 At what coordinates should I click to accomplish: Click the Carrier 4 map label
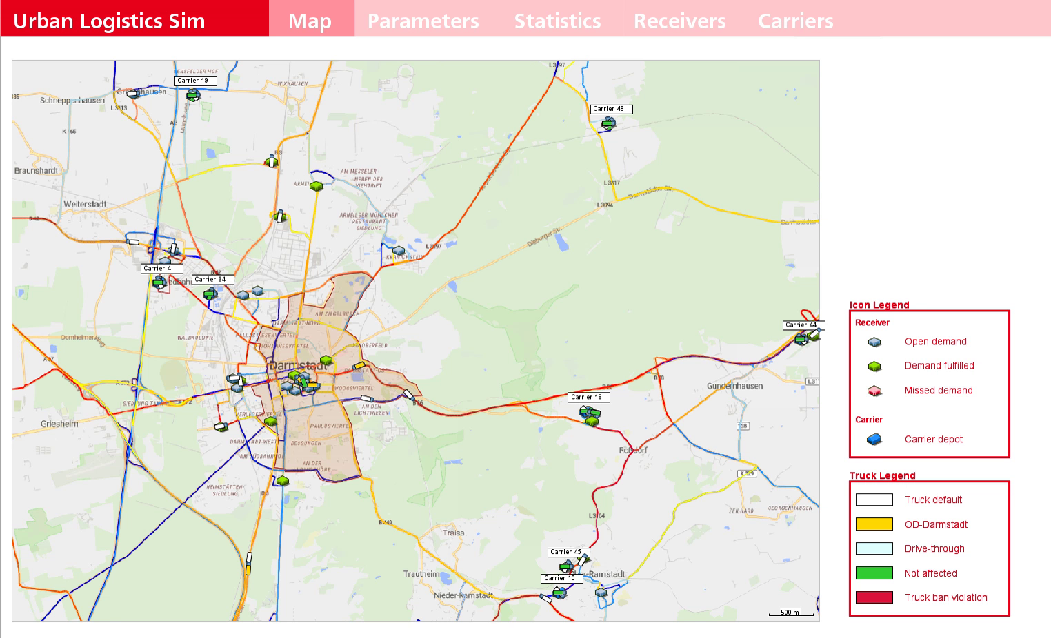coord(162,269)
